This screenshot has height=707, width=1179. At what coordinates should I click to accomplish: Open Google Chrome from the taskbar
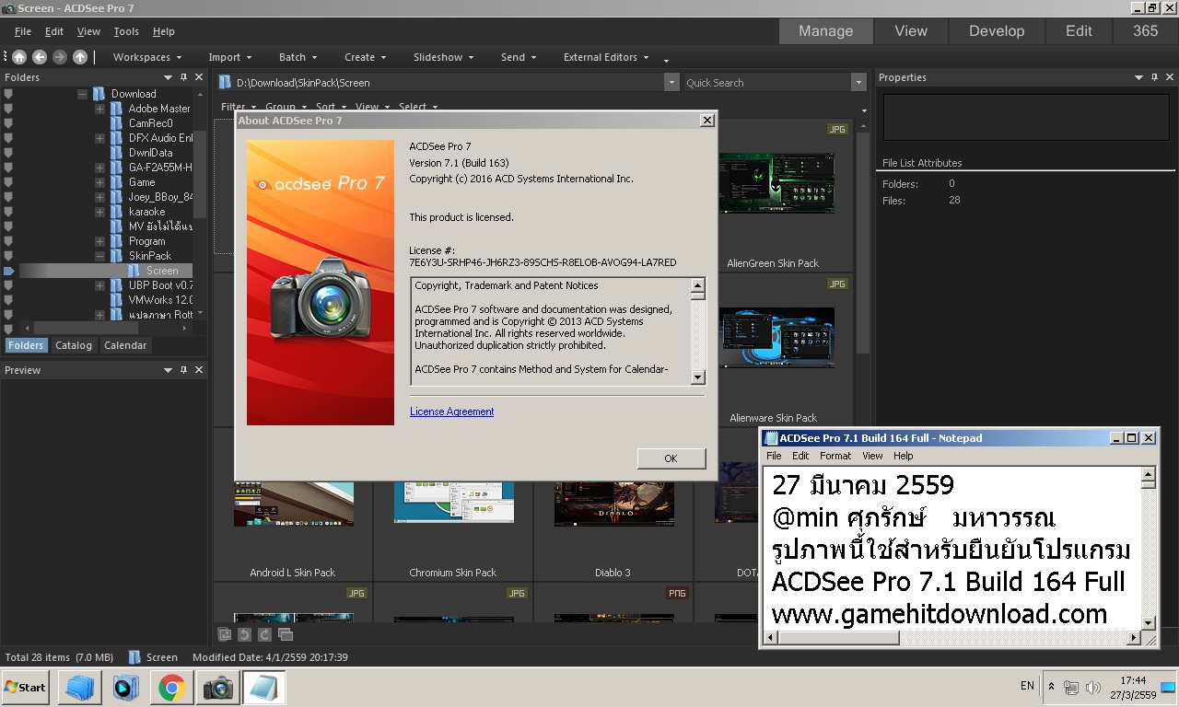click(172, 687)
